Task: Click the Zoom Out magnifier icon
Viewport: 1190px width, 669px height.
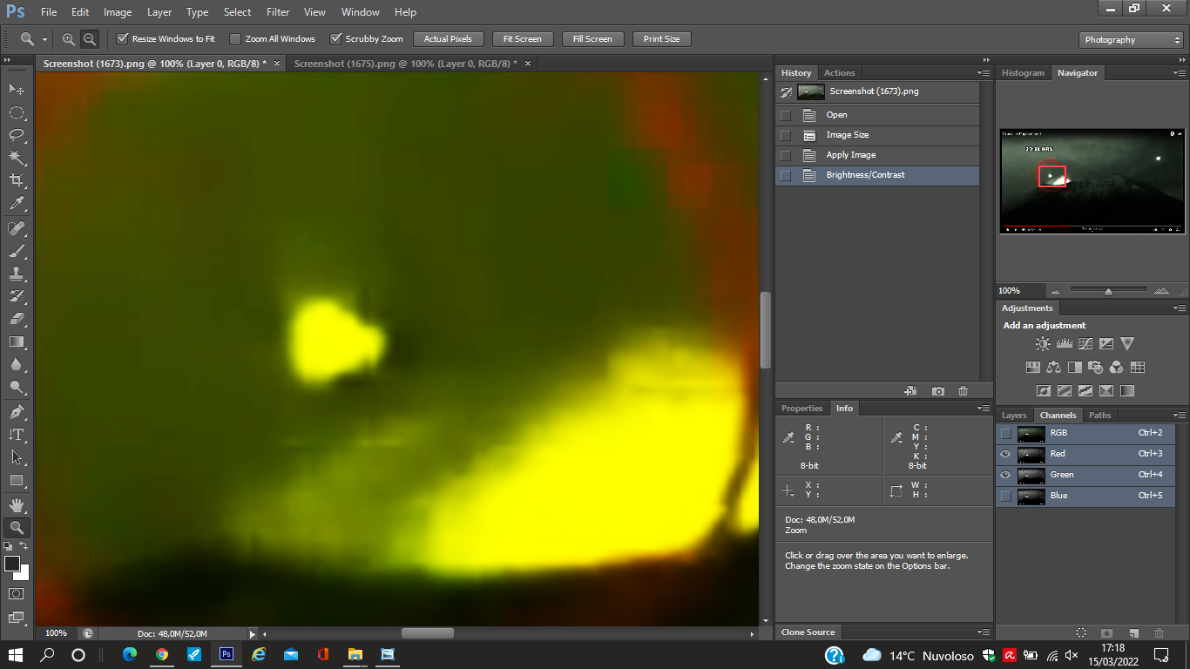Action: [x=89, y=39]
